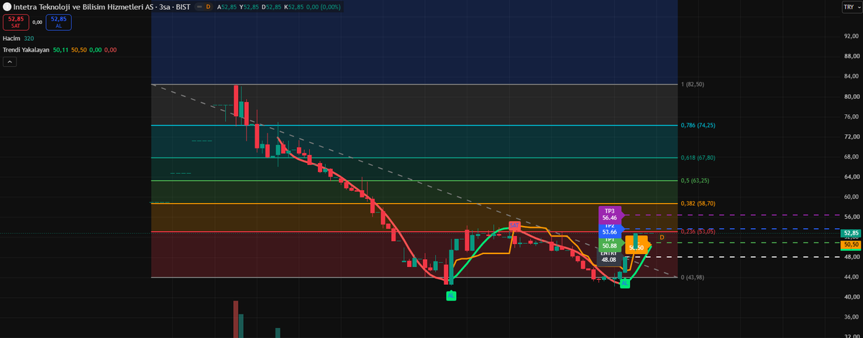The width and height of the screenshot is (863, 338).
Task: Click the orange D marker right of callout
Action: tap(661, 238)
